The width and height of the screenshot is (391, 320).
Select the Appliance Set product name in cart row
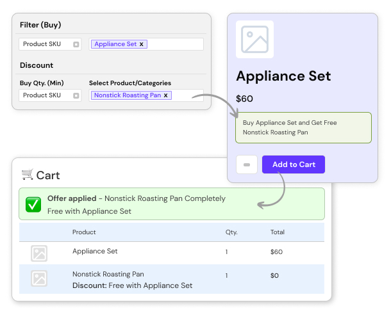(x=95, y=252)
